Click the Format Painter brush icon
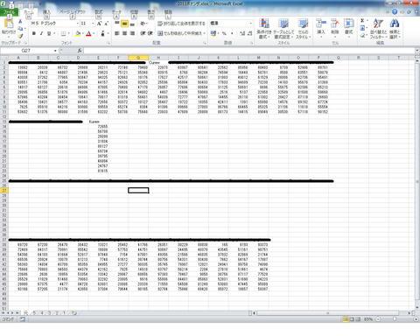The image size is (420, 336). [20, 36]
